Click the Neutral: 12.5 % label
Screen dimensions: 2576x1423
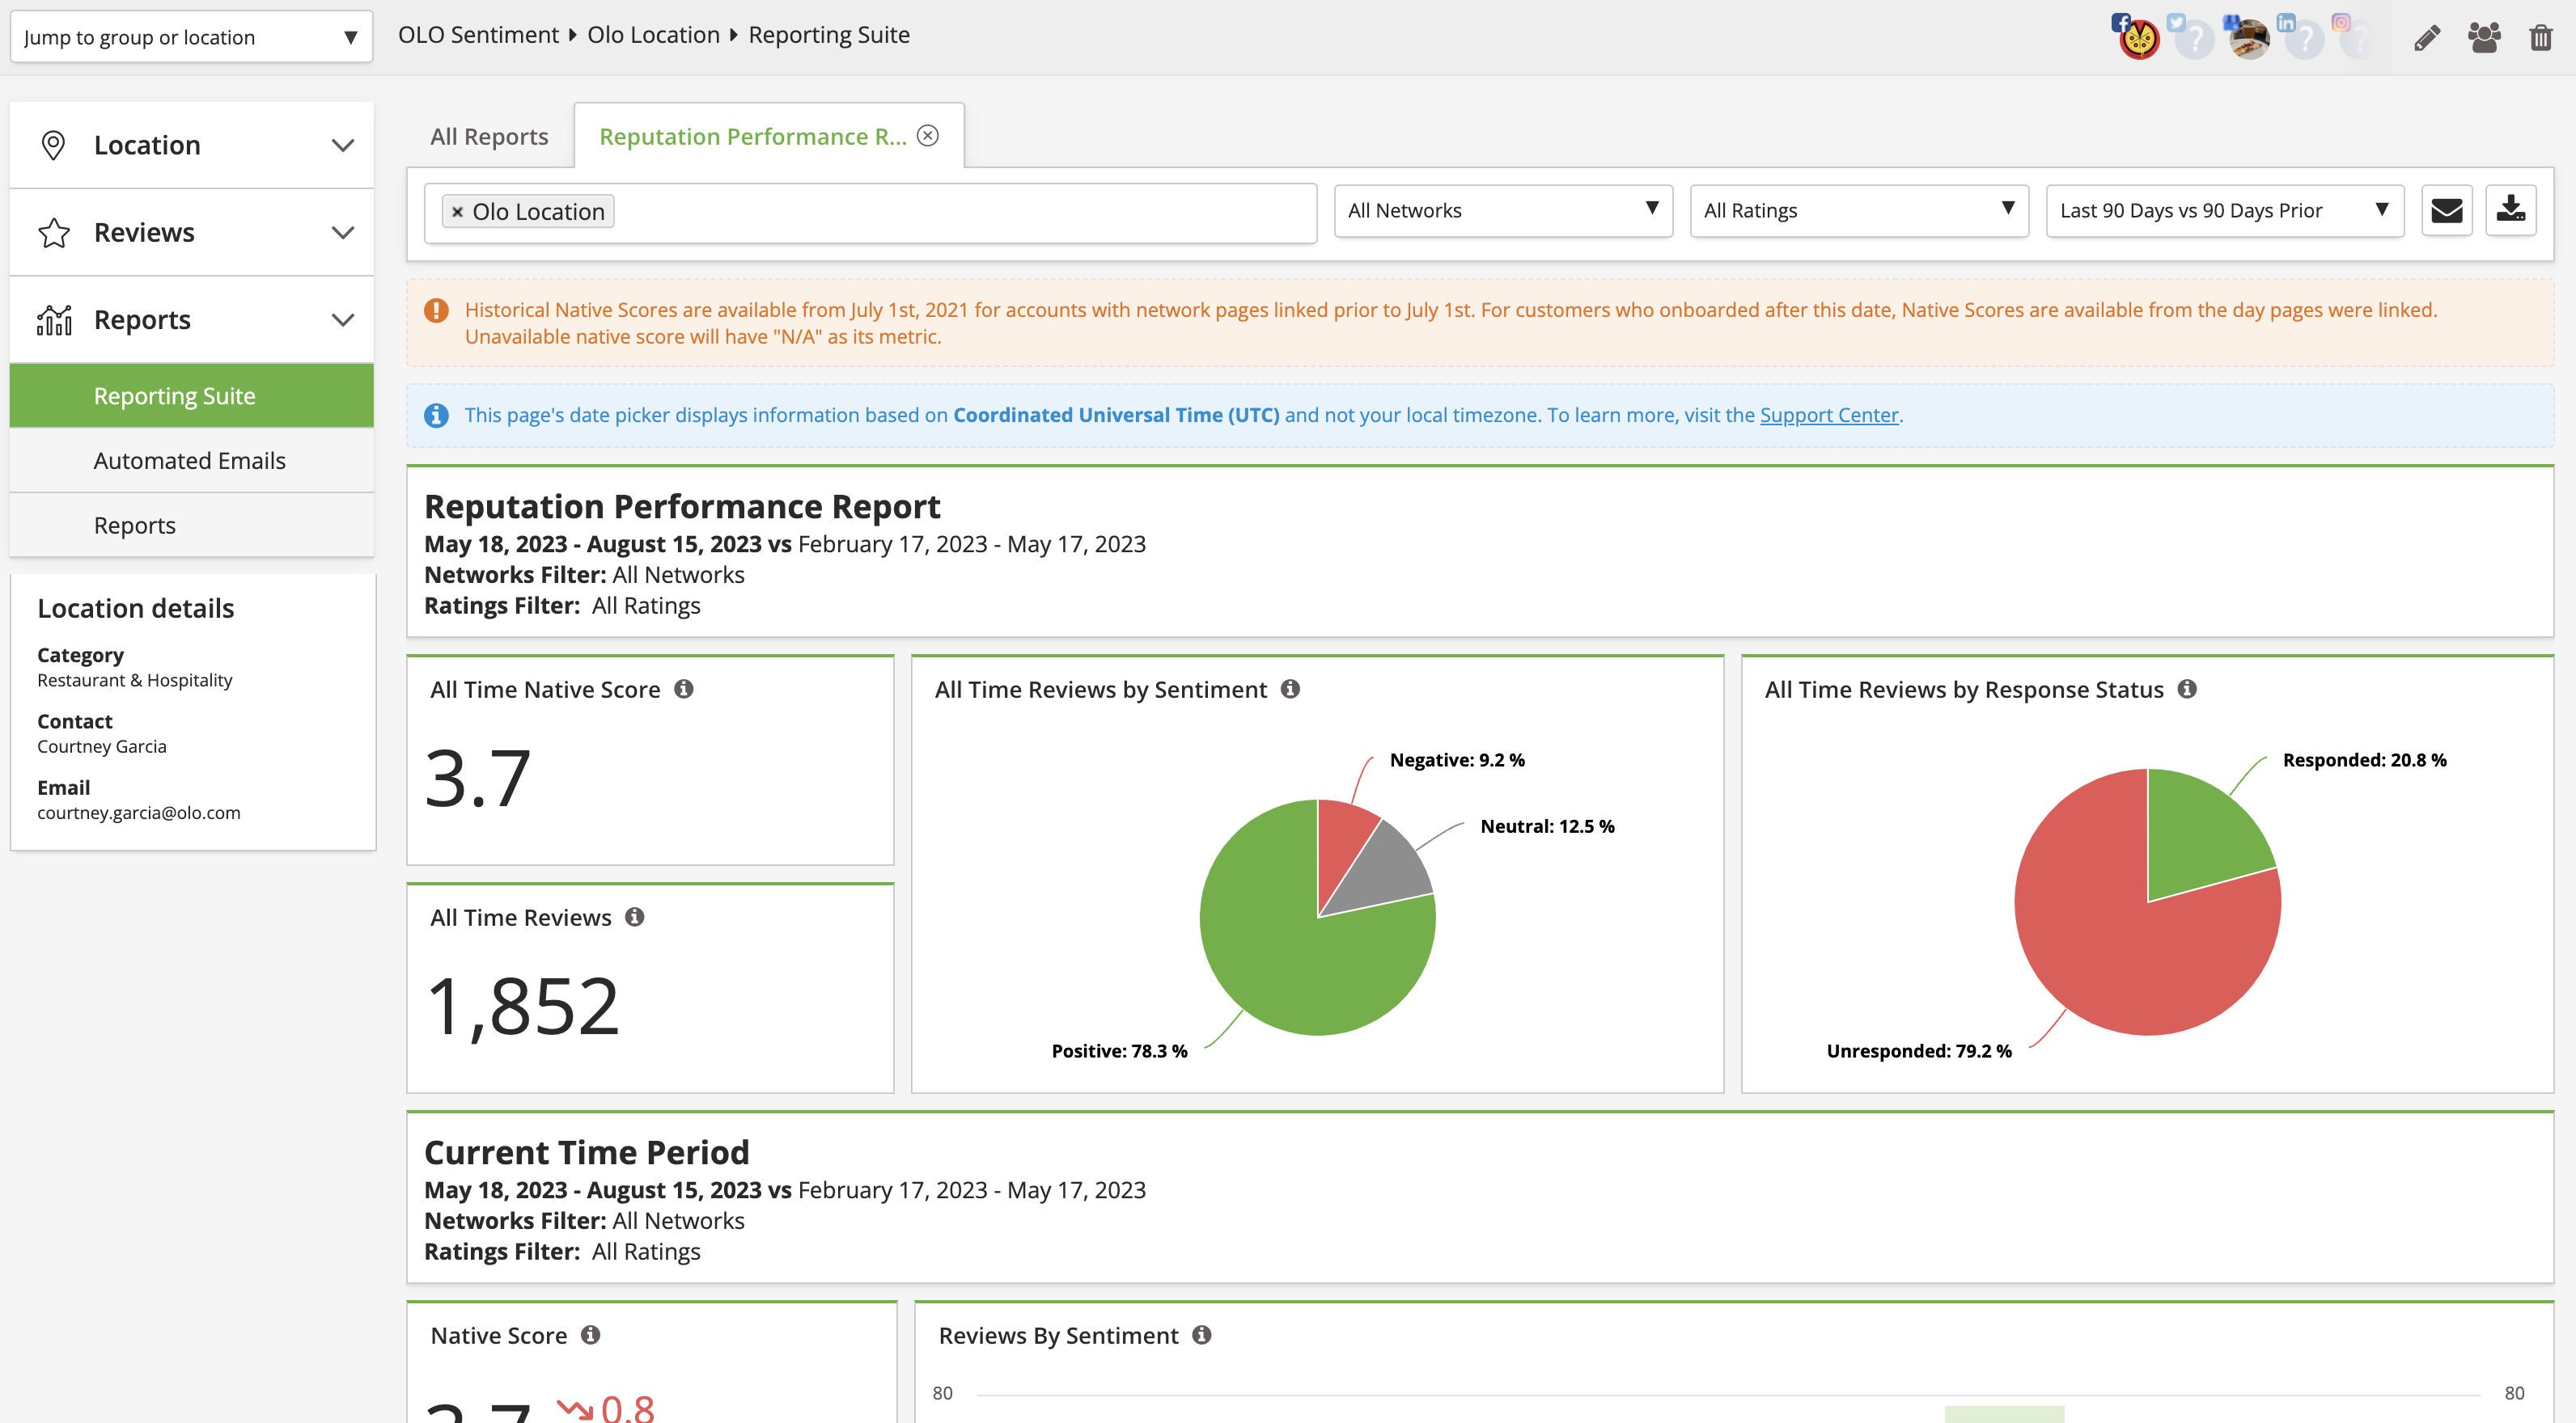pos(1547,826)
